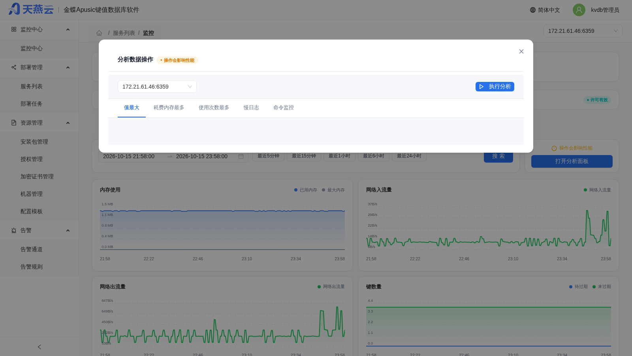Toggle the 最大内存 legend item
632x356 pixels.
pyautogui.click(x=333, y=190)
